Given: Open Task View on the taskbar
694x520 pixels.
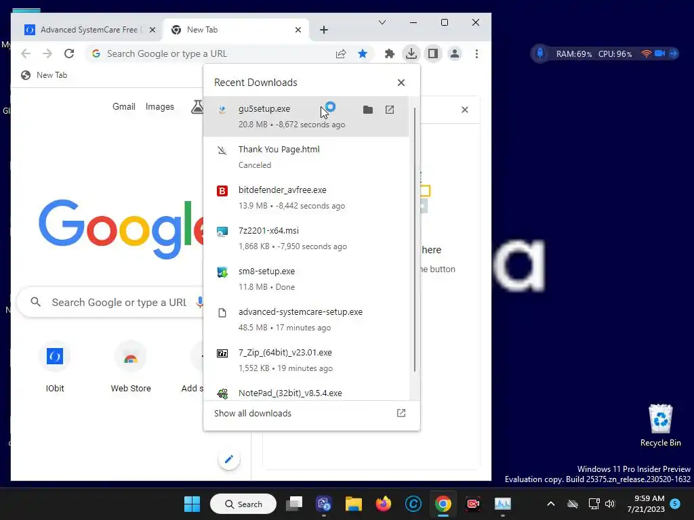Looking at the screenshot, I should pyautogui.click(x=294, y=504).
